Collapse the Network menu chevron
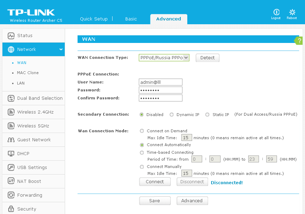 pyautogui.click(x=61, y=50)
